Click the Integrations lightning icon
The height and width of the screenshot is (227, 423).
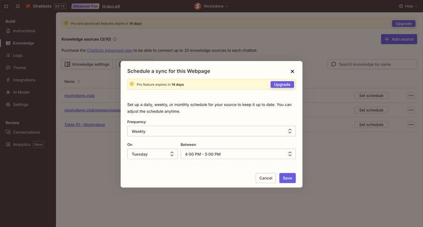8,80
